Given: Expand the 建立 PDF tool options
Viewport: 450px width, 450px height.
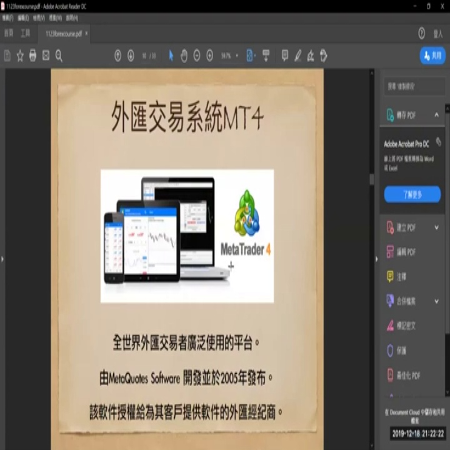Looking at the screenshot, I should [x=436, y=227].
